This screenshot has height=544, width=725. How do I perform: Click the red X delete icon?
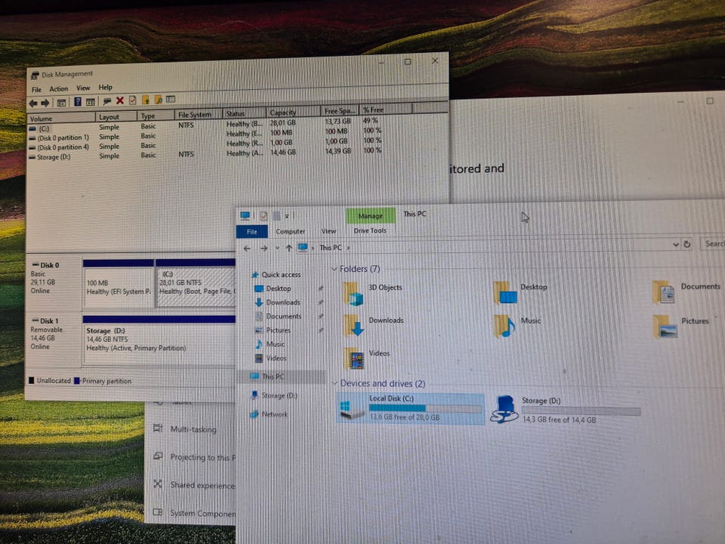tap(120, 100)
